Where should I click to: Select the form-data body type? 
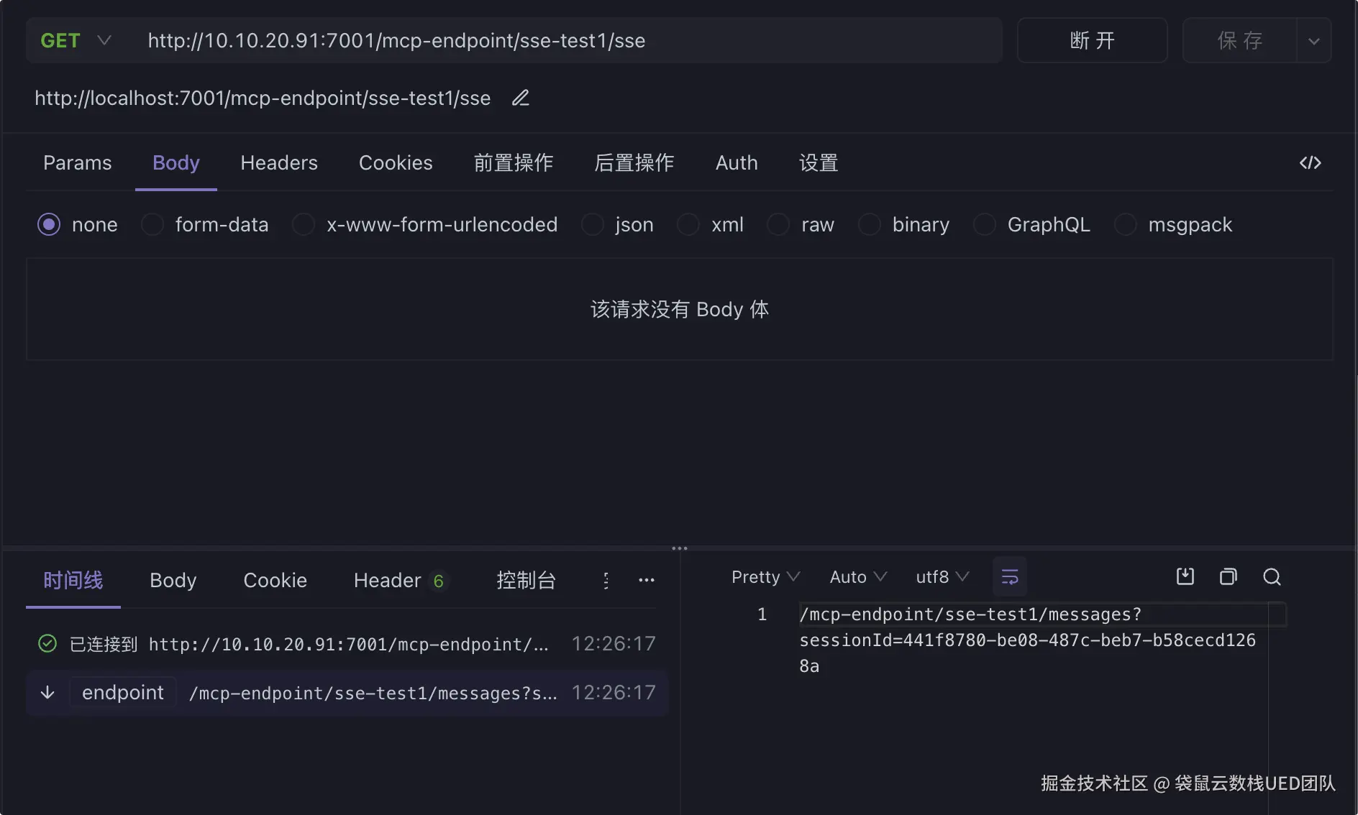(x=152, y=225)
